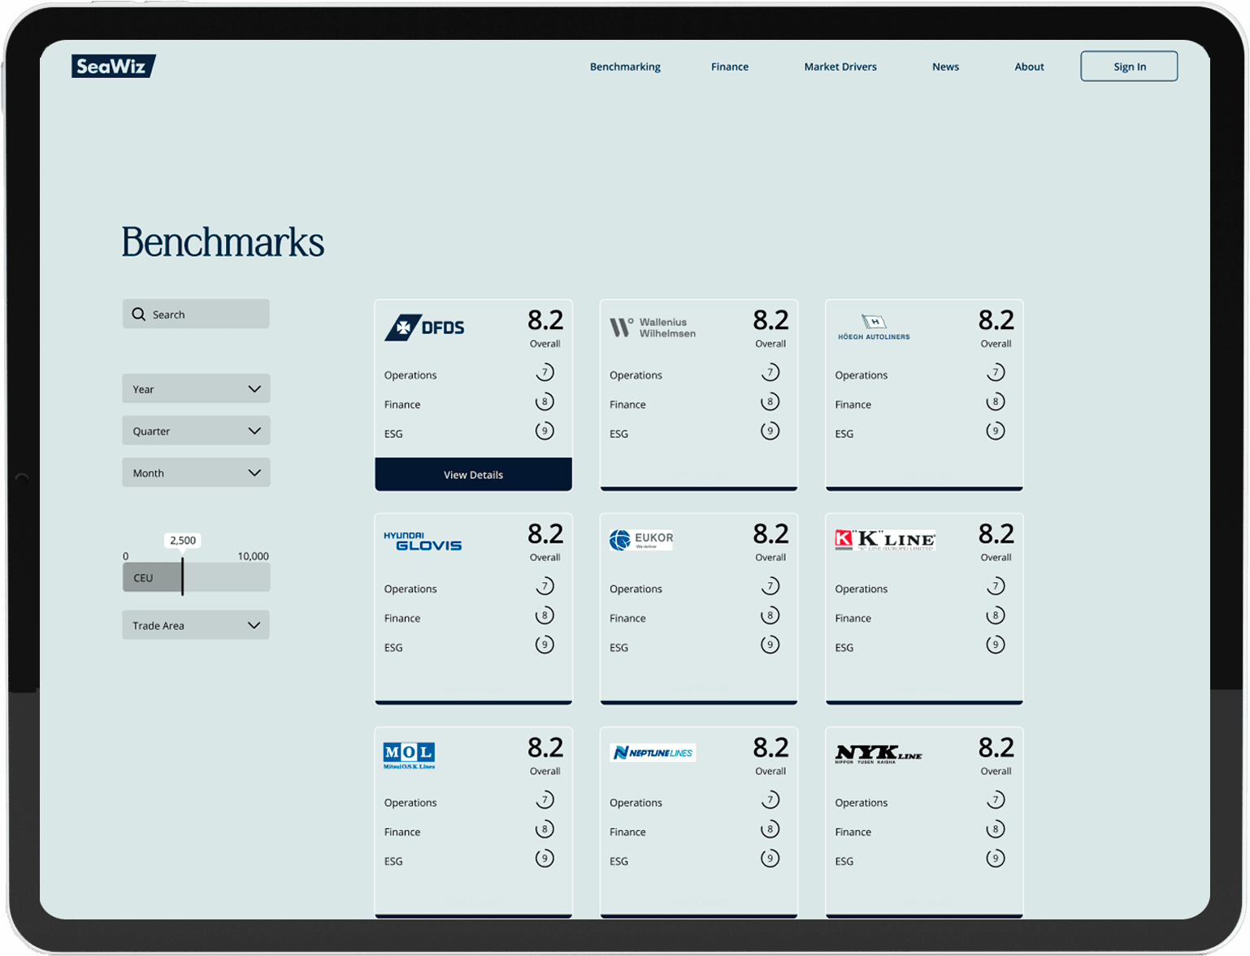1250x956 pixels.
Task: Click DFDS Operations score ring 7
Action: (x=545, y=372)
